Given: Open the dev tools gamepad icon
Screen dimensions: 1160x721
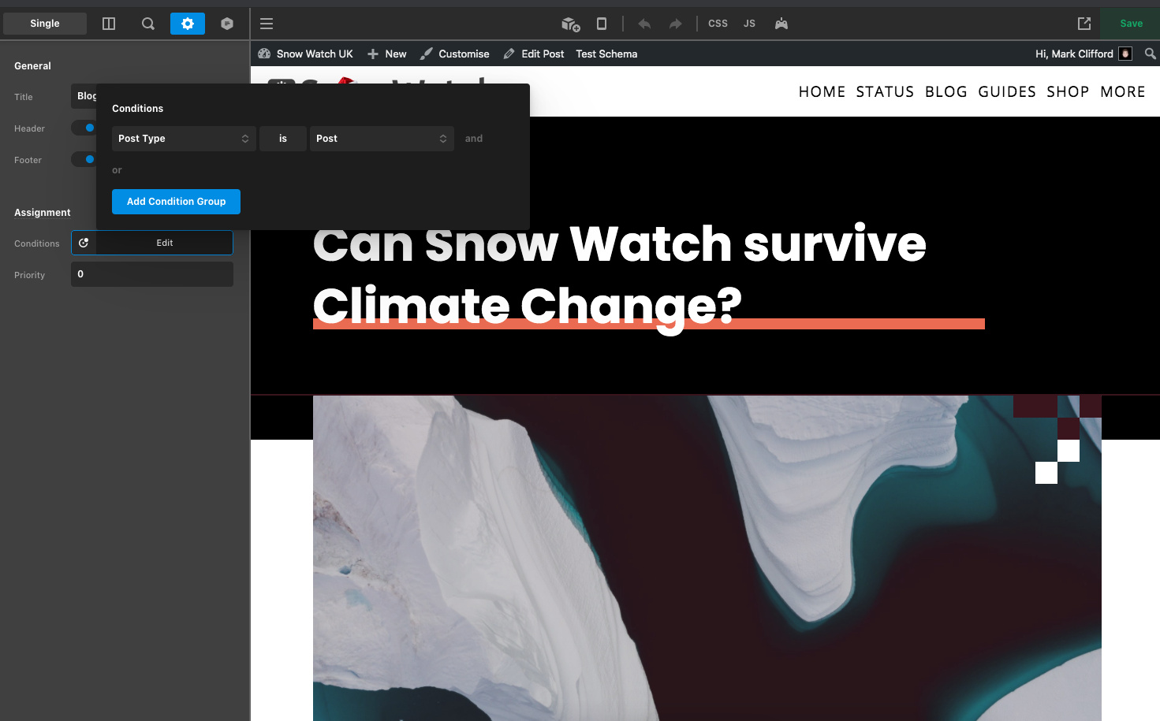Looking at the screenshot, I should 781,24.
